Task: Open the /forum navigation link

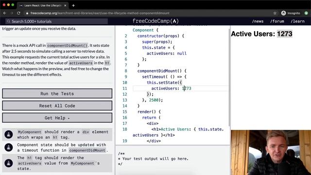Action: click(277, 21)
